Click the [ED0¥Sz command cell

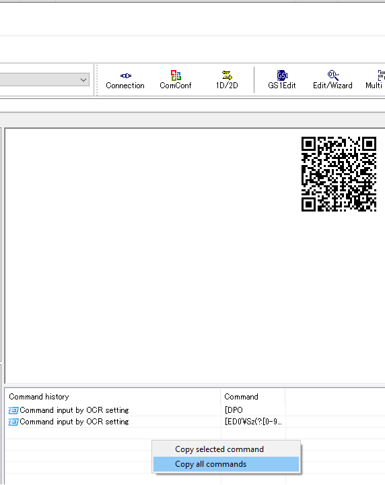253,422
